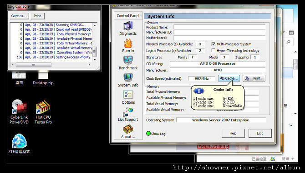Open System Info in Control Panel
The width and height of the screenshot is (305, 173).
[128, 77]
